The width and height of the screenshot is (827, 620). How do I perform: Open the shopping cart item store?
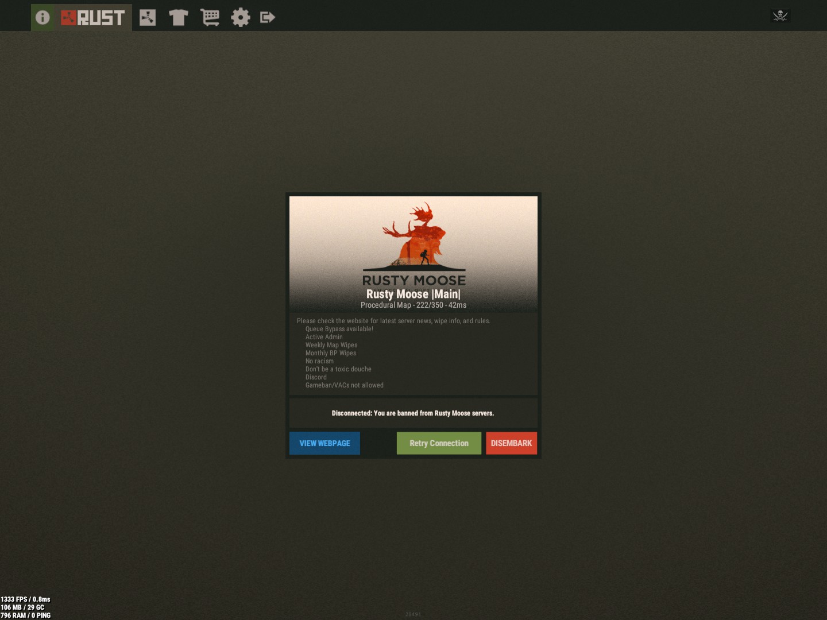210,18
